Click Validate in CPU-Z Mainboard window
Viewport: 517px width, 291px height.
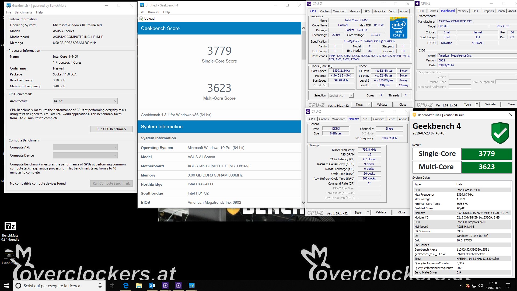click(490, 104)
